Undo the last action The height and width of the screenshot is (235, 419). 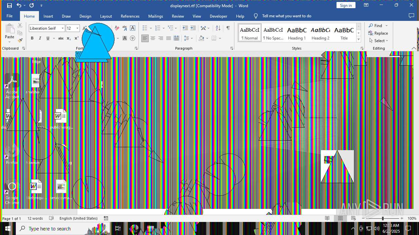tap(19, 6)
